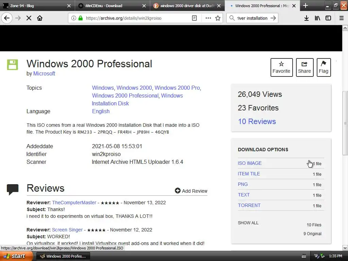Open the Firefox hamburger menu
The height and width of the screenshot is (261, 348).
click(x=342, y=18)
